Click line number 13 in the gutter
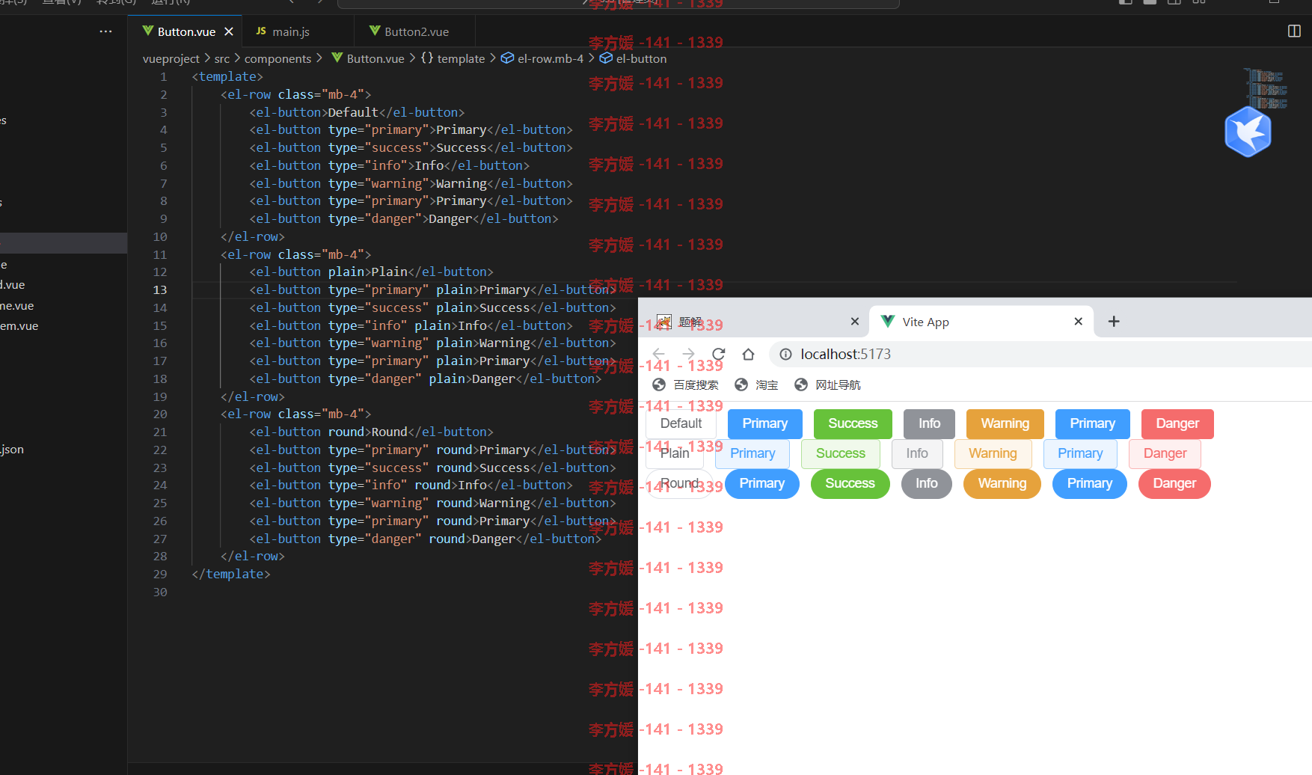This screenshot has width=1312, height=775. [x=160, y=290]
